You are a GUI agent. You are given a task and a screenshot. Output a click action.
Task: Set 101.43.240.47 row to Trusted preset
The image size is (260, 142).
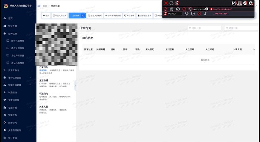[x=178, y=9]
